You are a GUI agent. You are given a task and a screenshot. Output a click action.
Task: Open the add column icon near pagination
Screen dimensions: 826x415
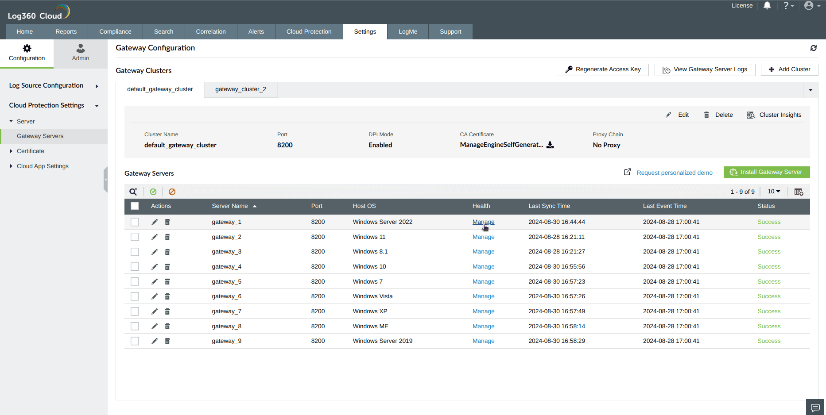tap(799, 192)
